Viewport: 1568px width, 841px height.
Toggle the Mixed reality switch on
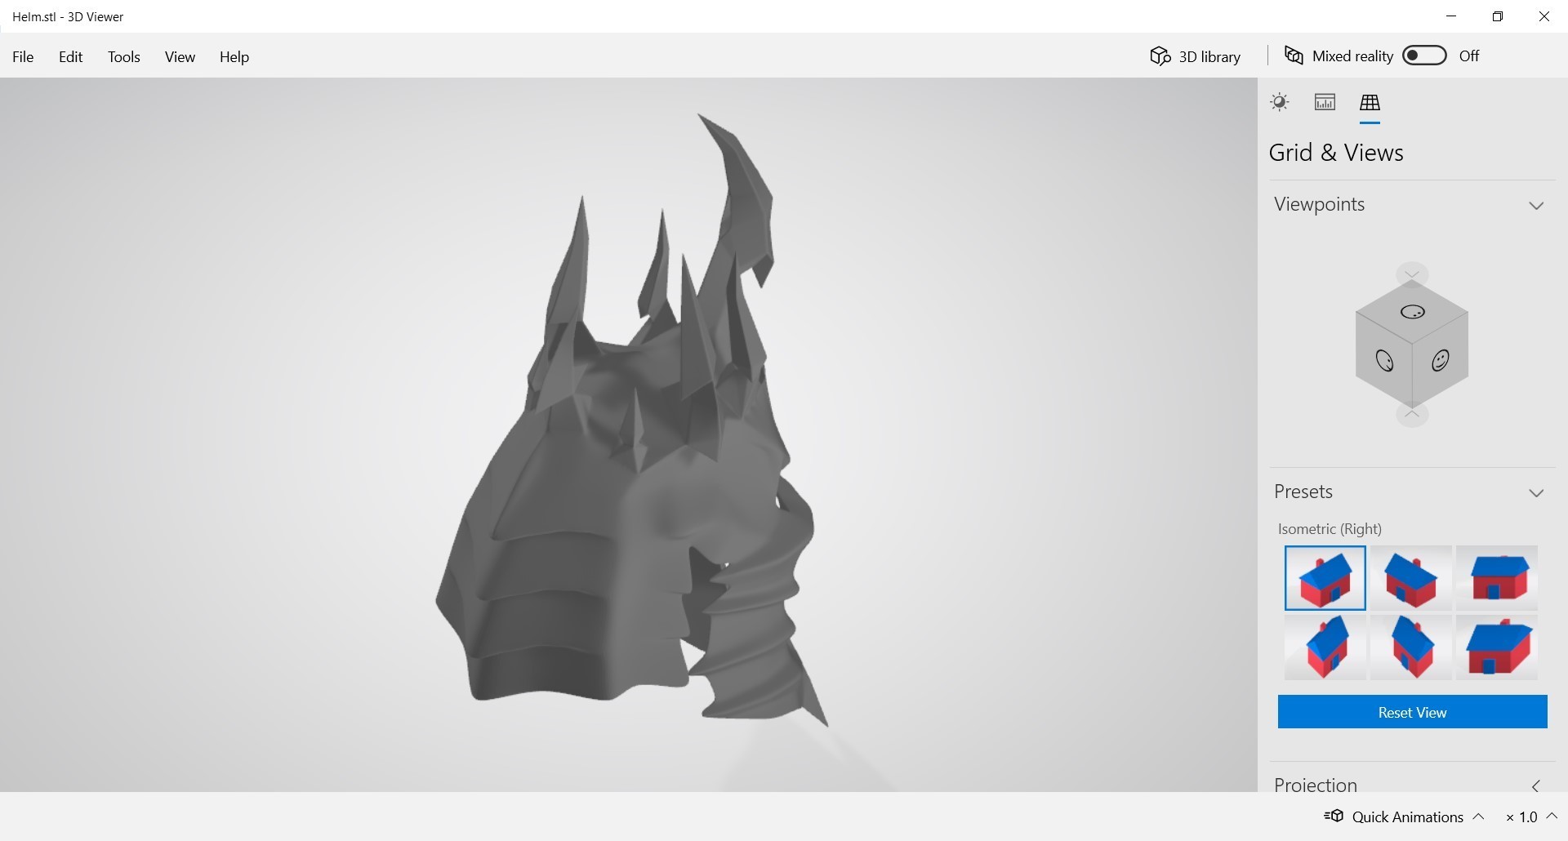pos(1424,56)
